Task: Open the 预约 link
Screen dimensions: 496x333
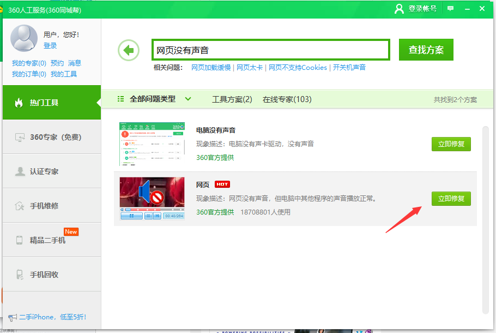Action: click(57, 63)
